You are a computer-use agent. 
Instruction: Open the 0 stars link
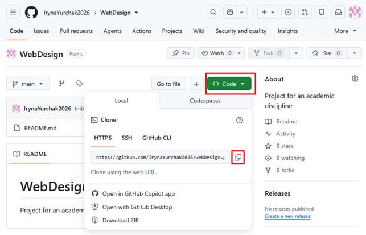[x=285, y=146]
